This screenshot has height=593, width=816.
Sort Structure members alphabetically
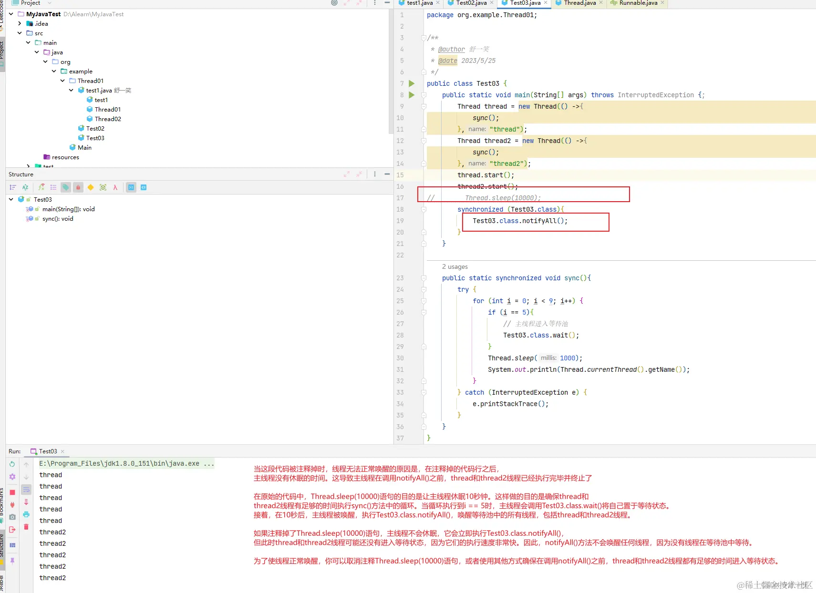pos(25,187)
